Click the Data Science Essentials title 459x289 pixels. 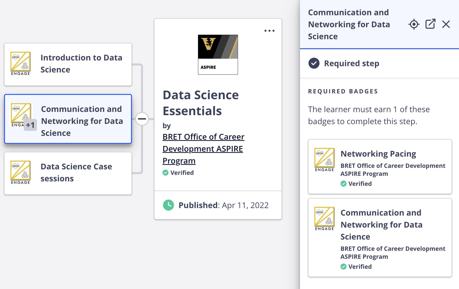200,103
